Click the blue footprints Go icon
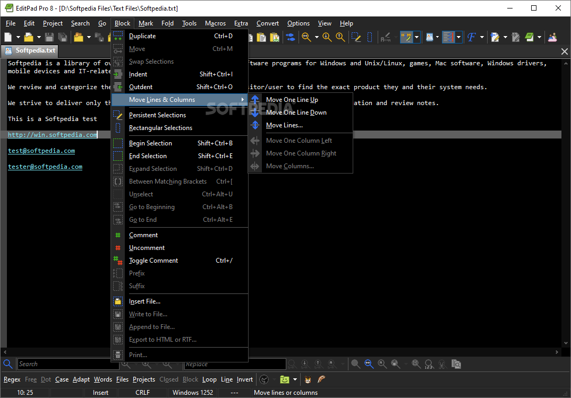This screenshot has height=398, width=571. 291,37
